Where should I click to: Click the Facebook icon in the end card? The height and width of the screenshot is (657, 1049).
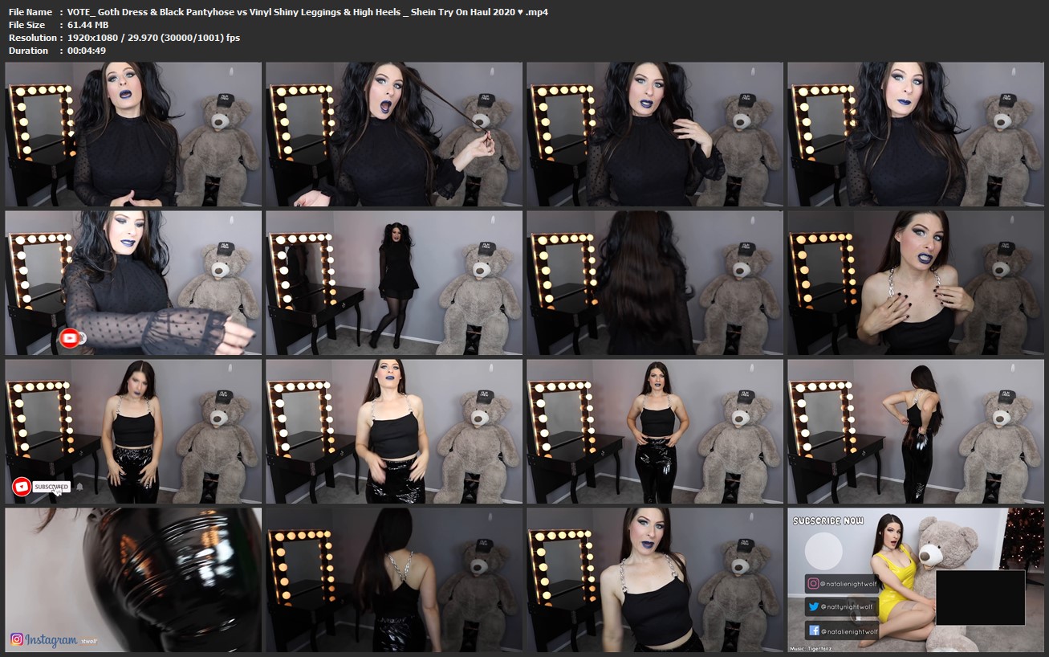(x=813, y=630)
